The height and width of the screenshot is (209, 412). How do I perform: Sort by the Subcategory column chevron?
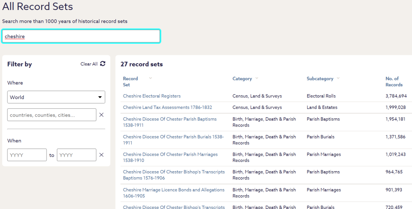338,78
